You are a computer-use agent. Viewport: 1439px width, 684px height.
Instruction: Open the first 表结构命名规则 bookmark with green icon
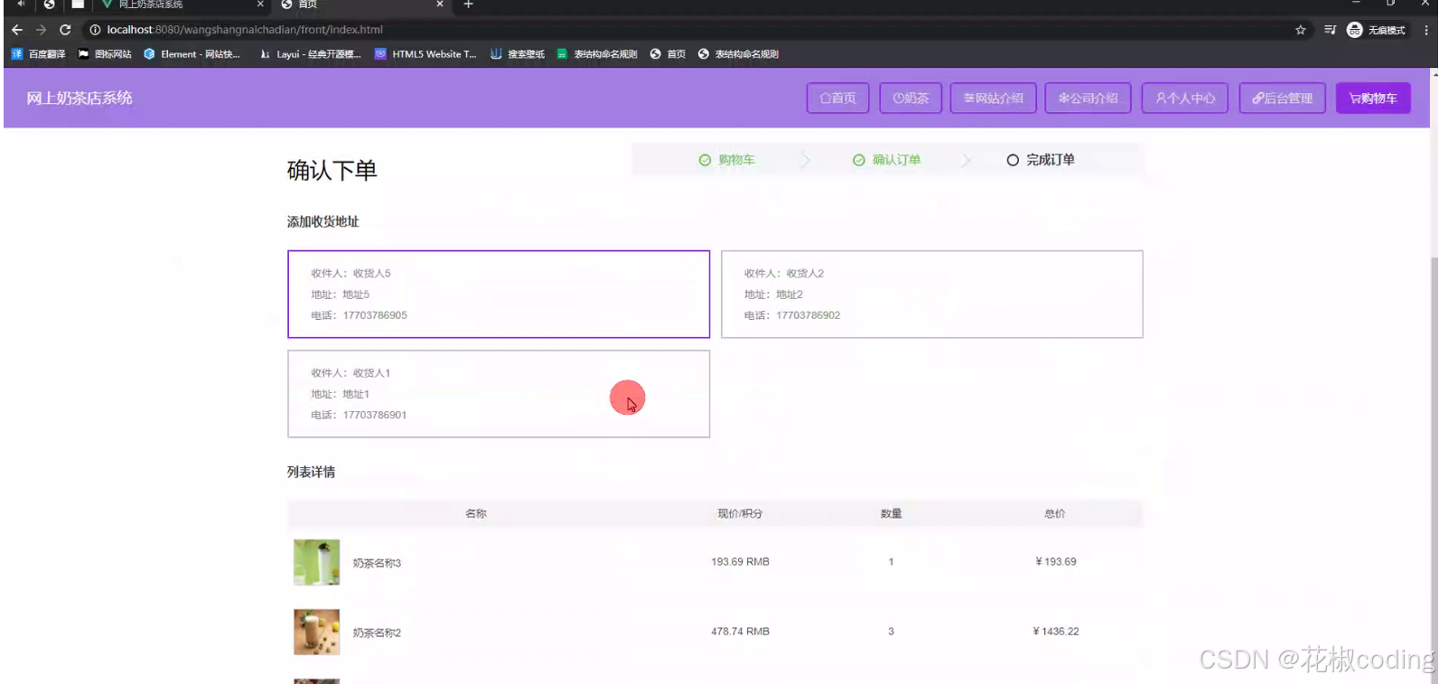tap(597, 54)
